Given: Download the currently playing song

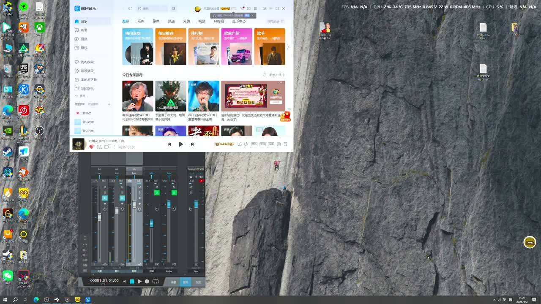Looking at the screenshot, I should pos(99,147).
